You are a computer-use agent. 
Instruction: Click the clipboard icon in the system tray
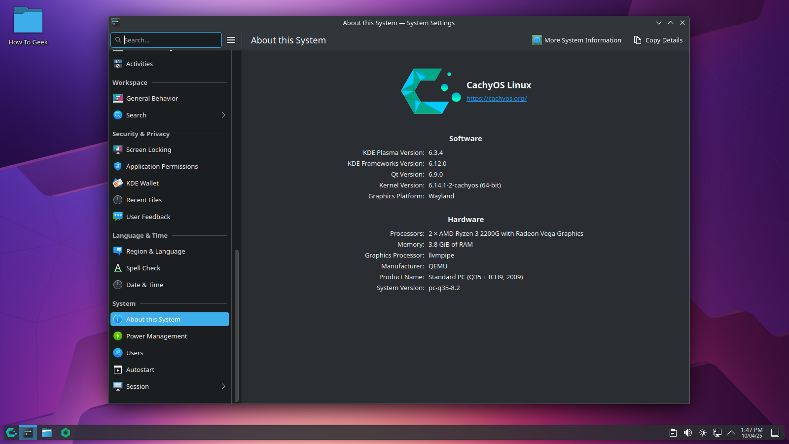tap(672, 433)
